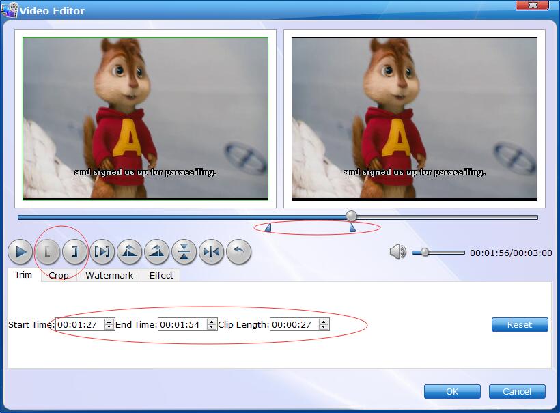The width and height of the screenshot is (560, 413).
Task: Increase Start Time with up arrow
Action: tap(109, 322)
